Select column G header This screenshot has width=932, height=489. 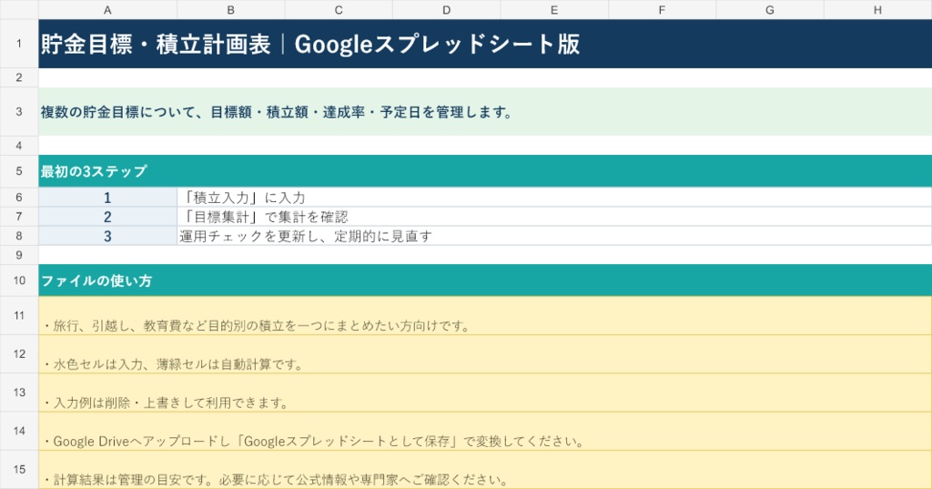770,9
